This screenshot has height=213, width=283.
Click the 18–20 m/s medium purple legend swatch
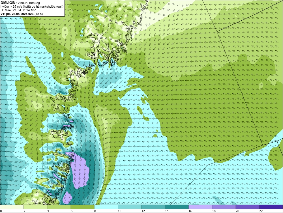coord(224,207)
